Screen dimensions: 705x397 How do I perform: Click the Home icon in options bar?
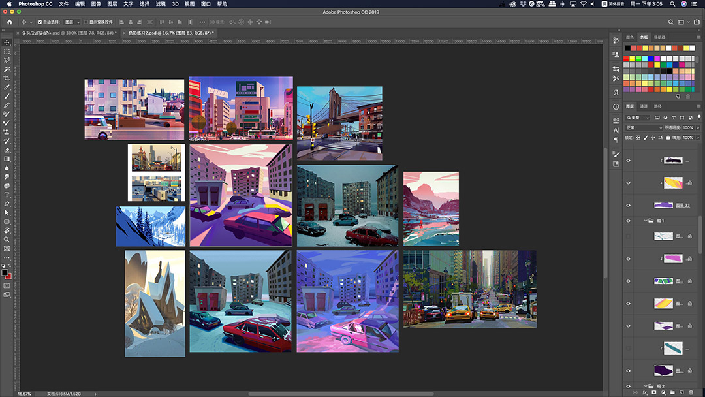pyautogui.click(x=9, y=22)
